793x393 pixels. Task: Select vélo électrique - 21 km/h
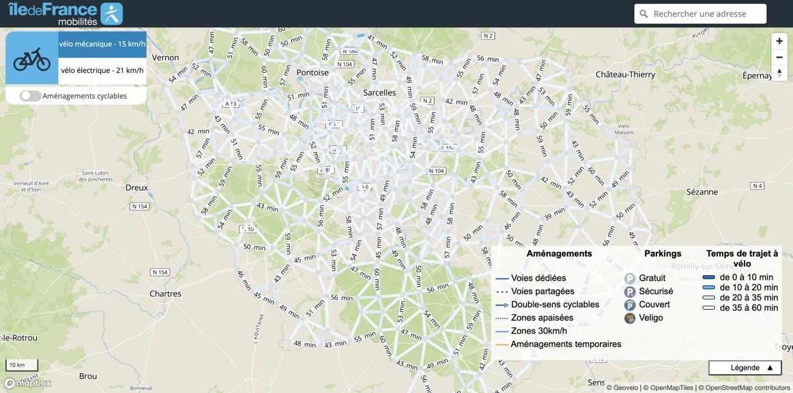click(102, 71)
